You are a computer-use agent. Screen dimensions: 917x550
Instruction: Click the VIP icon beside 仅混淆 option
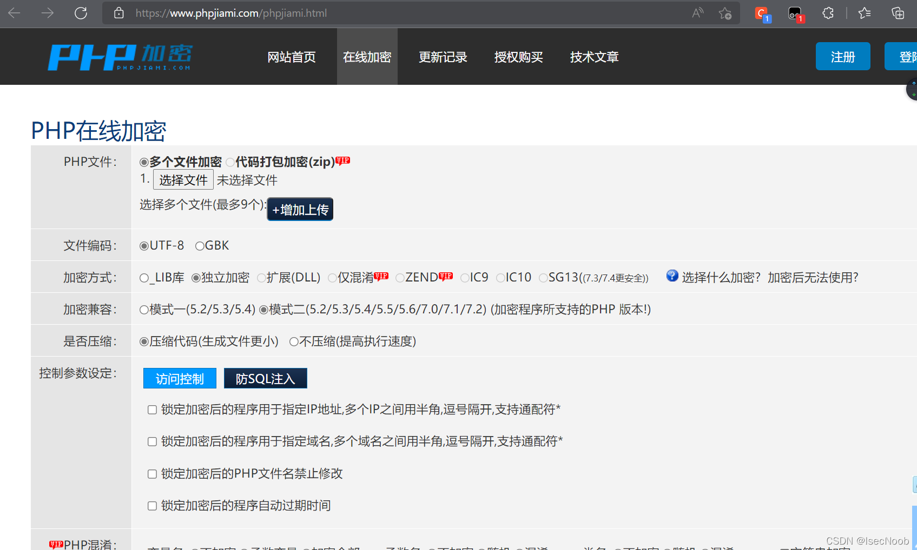point(381,276)
